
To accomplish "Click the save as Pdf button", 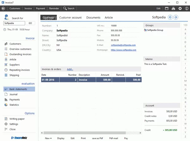I will click(98, 138).
